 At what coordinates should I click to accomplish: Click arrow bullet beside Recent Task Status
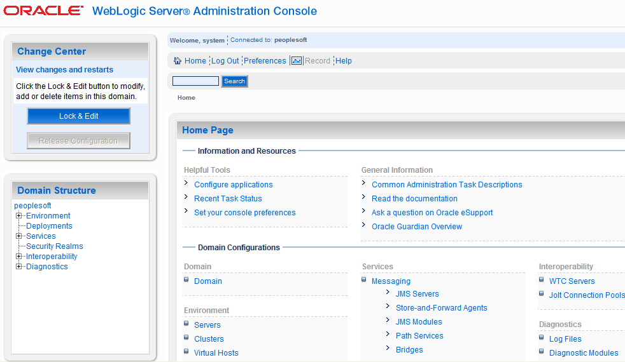coord(186,196)
